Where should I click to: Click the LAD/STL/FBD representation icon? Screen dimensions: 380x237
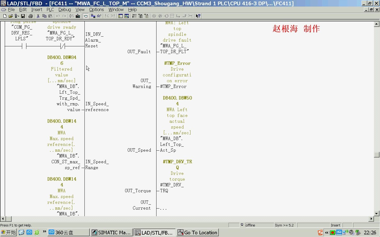pyautogui.click(x=134, y=16)
